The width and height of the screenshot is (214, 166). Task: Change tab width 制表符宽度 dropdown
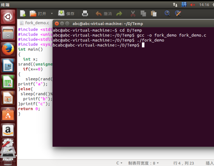coord(143,163)
